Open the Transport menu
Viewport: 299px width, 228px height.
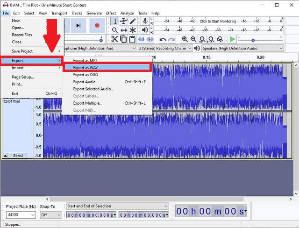59,13
